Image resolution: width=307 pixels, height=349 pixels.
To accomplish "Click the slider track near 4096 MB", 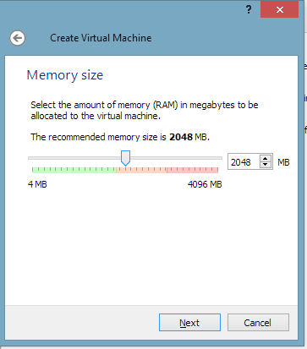I will (217, 158).
